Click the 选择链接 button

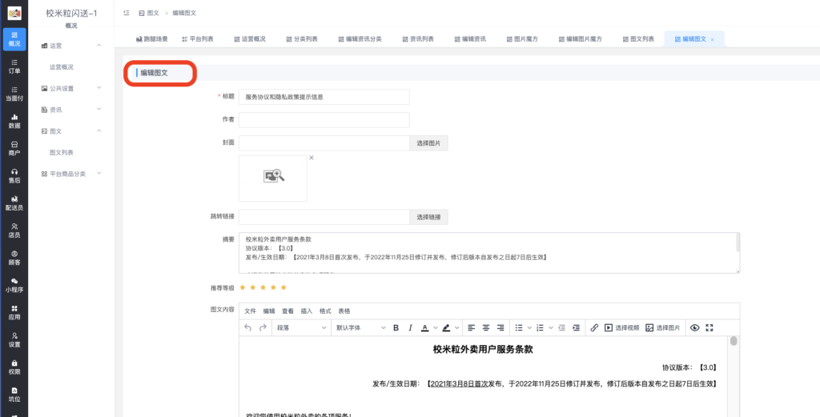pyautogui.click(x=428, y=217)
